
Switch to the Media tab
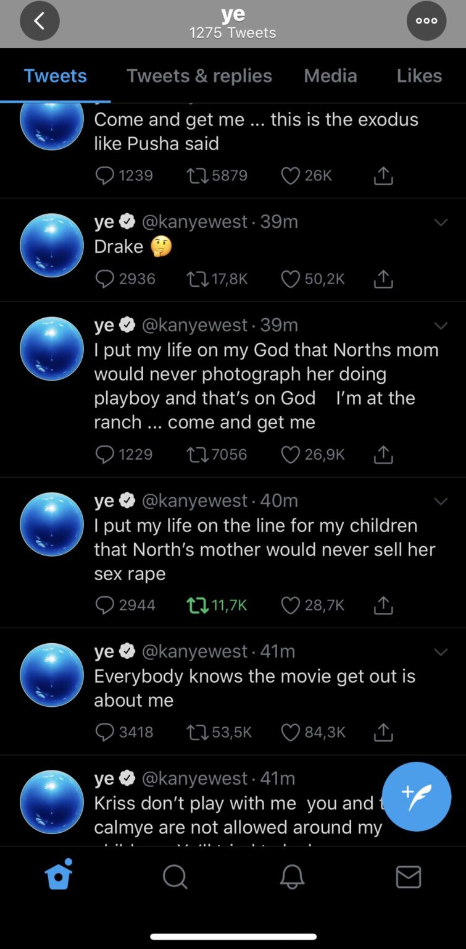pyautogui.click(x=330, y=75)
